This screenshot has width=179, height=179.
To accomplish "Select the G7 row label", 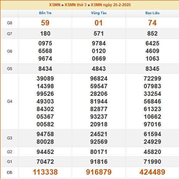I will [x=9, y=34].
